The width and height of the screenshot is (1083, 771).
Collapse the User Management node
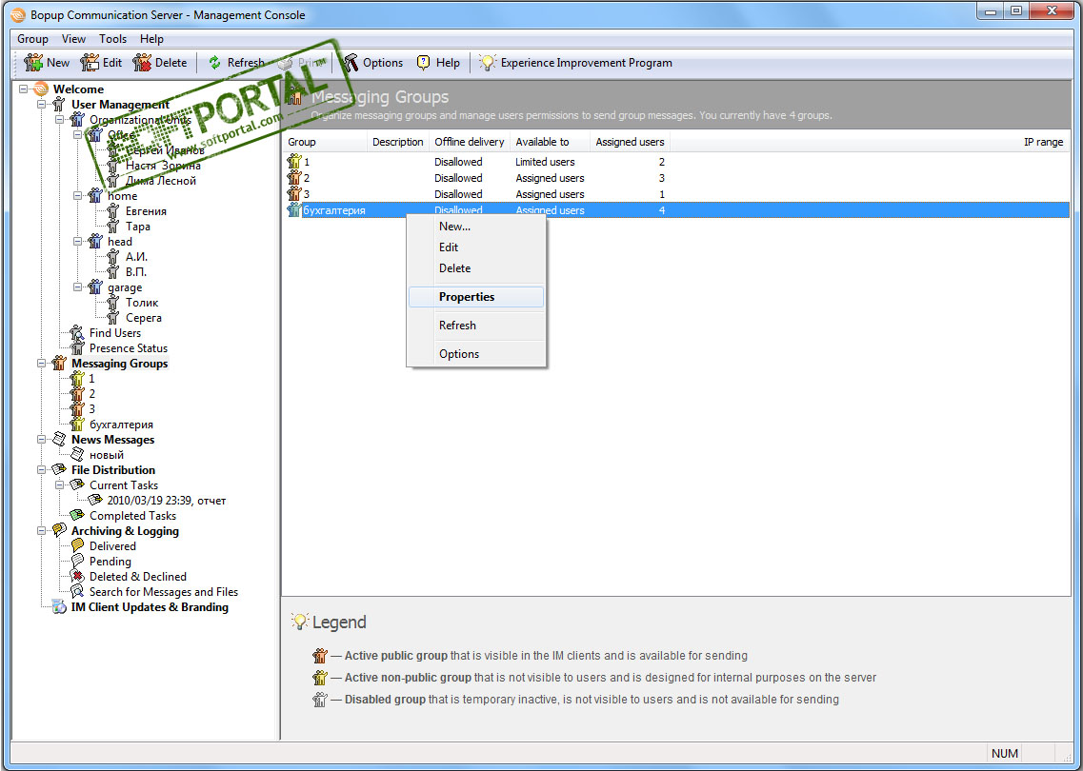pyautogui.click(x=42, y=104)
